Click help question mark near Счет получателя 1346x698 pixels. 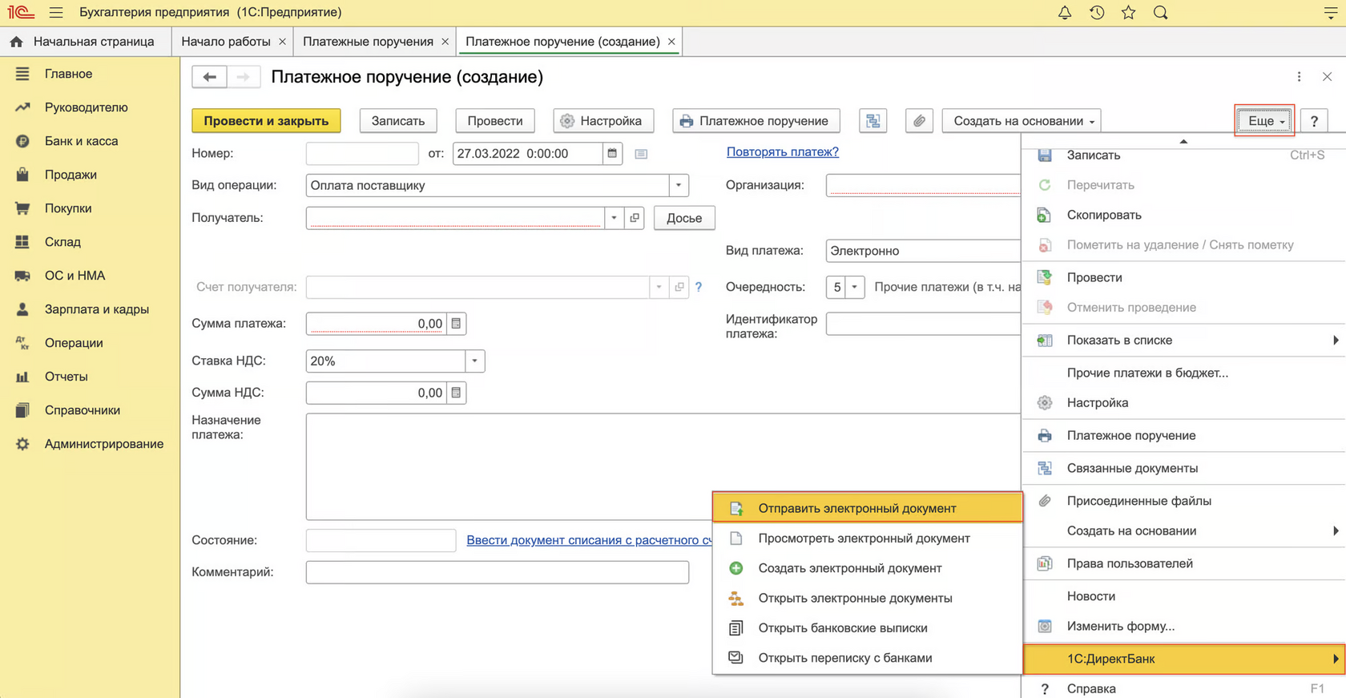699,287
